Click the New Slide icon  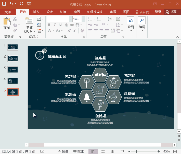[x=29, y=21]
